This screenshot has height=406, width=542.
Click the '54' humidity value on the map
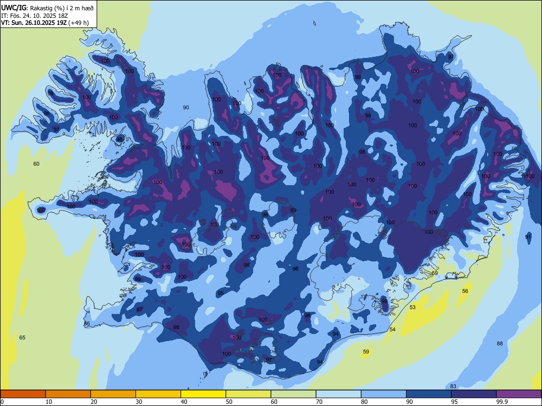pyautogui.click(x=392, y=329)
